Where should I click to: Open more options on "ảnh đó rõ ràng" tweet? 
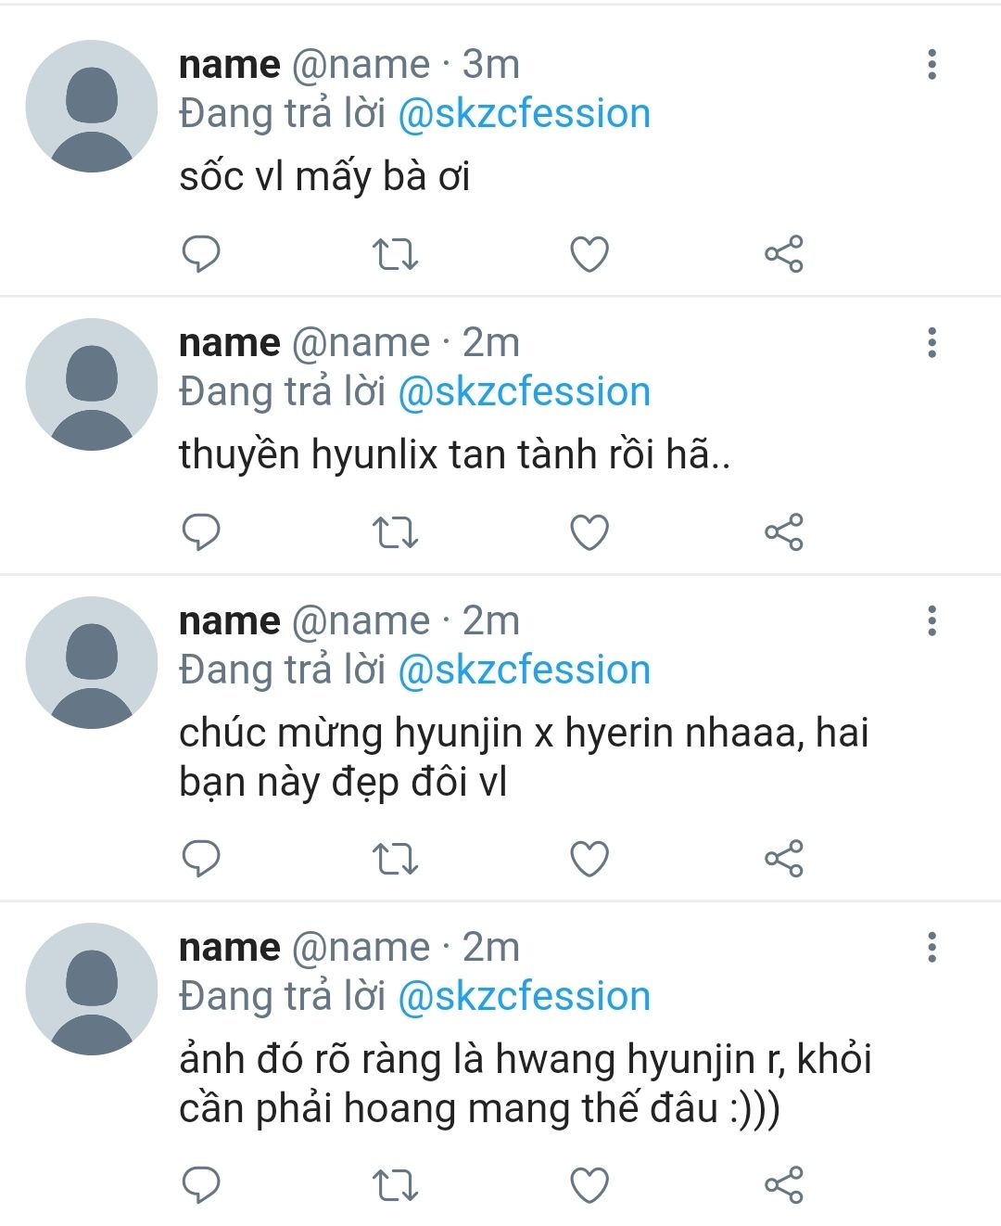(x=931, y=948)
